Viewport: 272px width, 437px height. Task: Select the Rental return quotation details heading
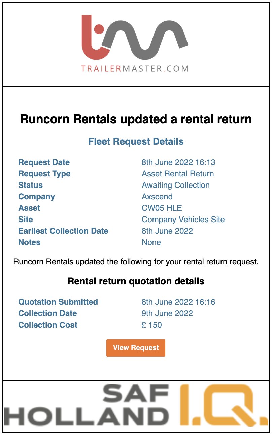pyautogui.click(x=136, y=281)
